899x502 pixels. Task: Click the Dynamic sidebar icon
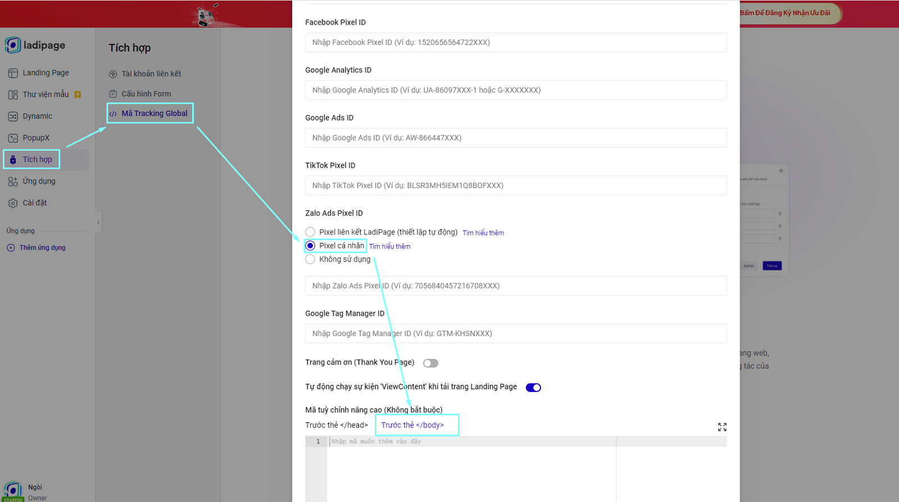click(13, 117)
